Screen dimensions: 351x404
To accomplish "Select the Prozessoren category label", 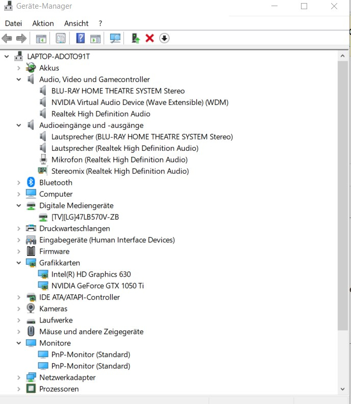I will click(59, 389).
